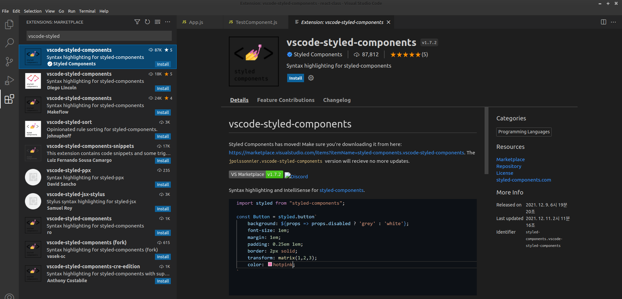Screen dimensions: 622x299
Task: Select the Details tab
Action: coord(239,100)
